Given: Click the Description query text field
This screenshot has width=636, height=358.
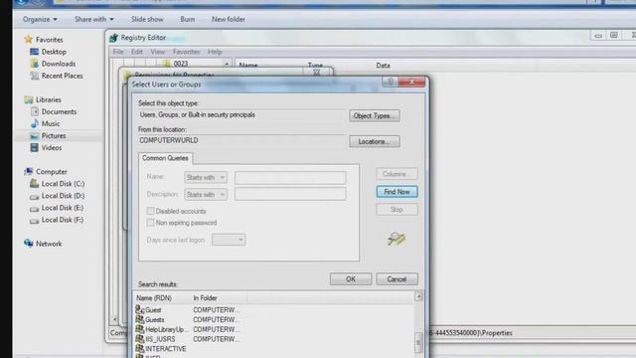Looking at the screenshot, I should 290,194.
